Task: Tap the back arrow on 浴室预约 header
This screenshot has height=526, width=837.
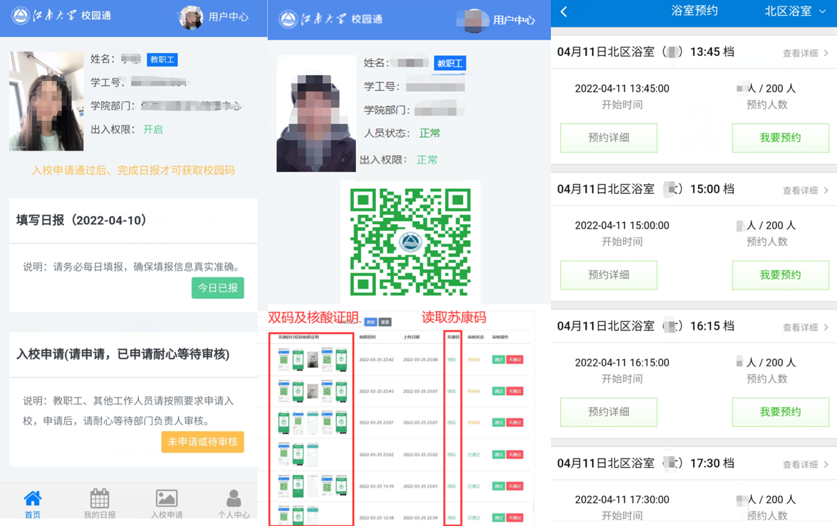Action: coord(564,11)
